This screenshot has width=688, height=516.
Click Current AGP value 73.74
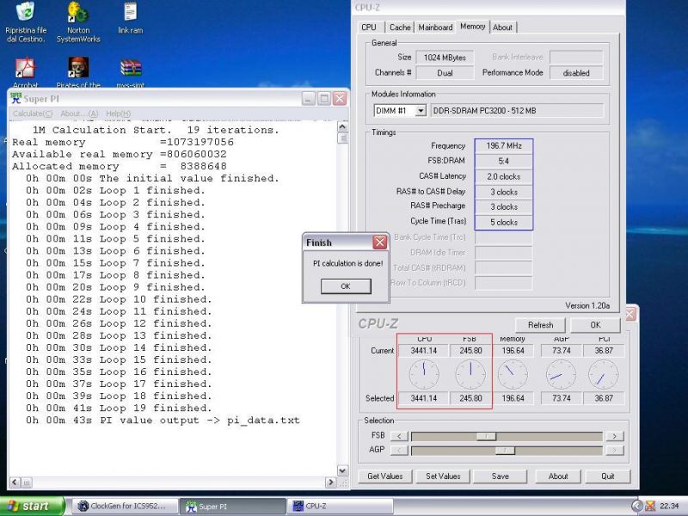(562, 351)
